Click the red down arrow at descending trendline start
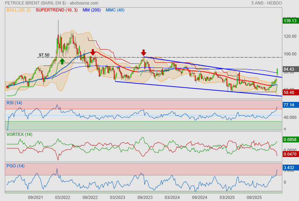299x201 pixels. pyautogui.click(x=144, y=52)
